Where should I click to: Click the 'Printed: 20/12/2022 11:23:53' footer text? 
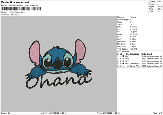point(108,113)
